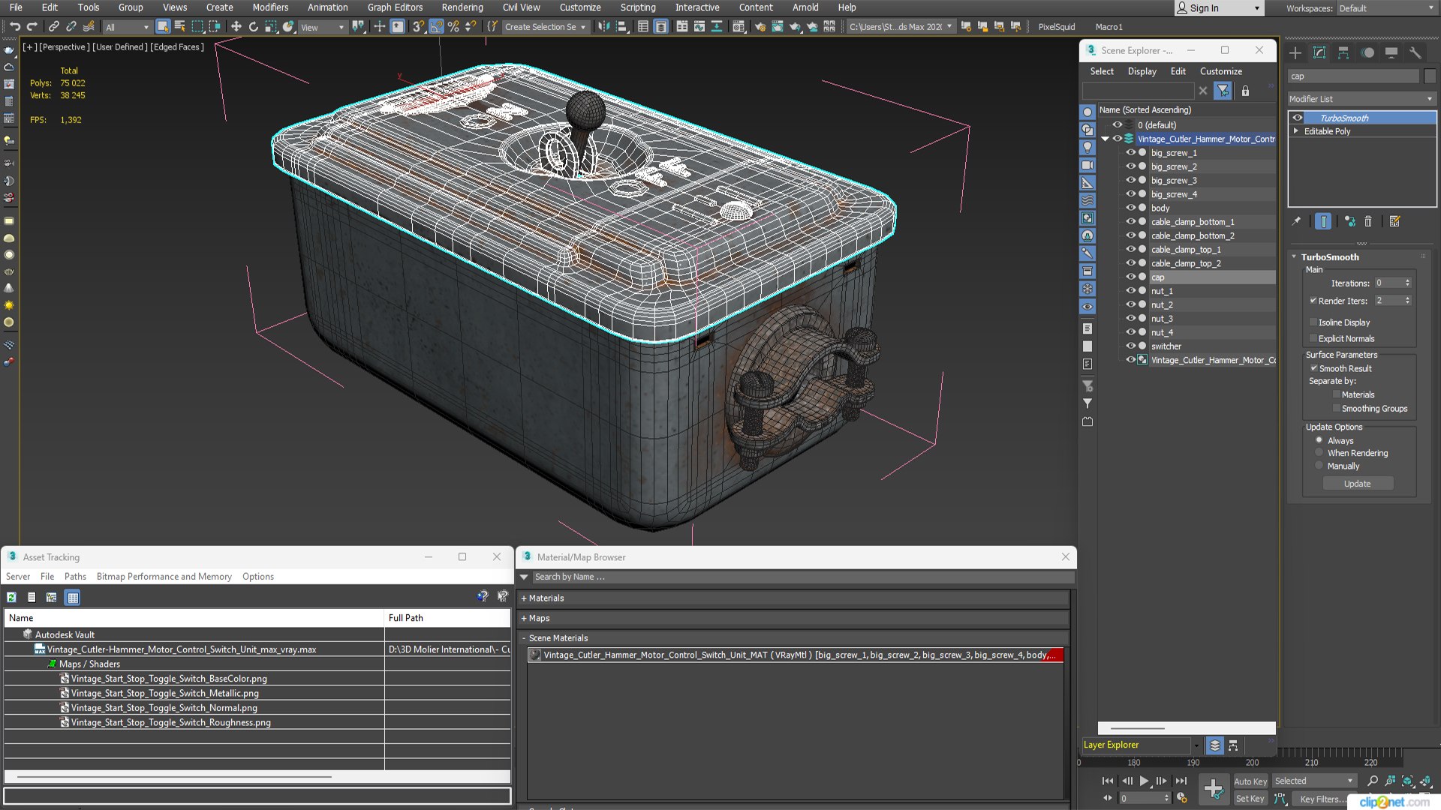Click the Undo arrow icon
1441x810 pixels.
pos(14,27)
